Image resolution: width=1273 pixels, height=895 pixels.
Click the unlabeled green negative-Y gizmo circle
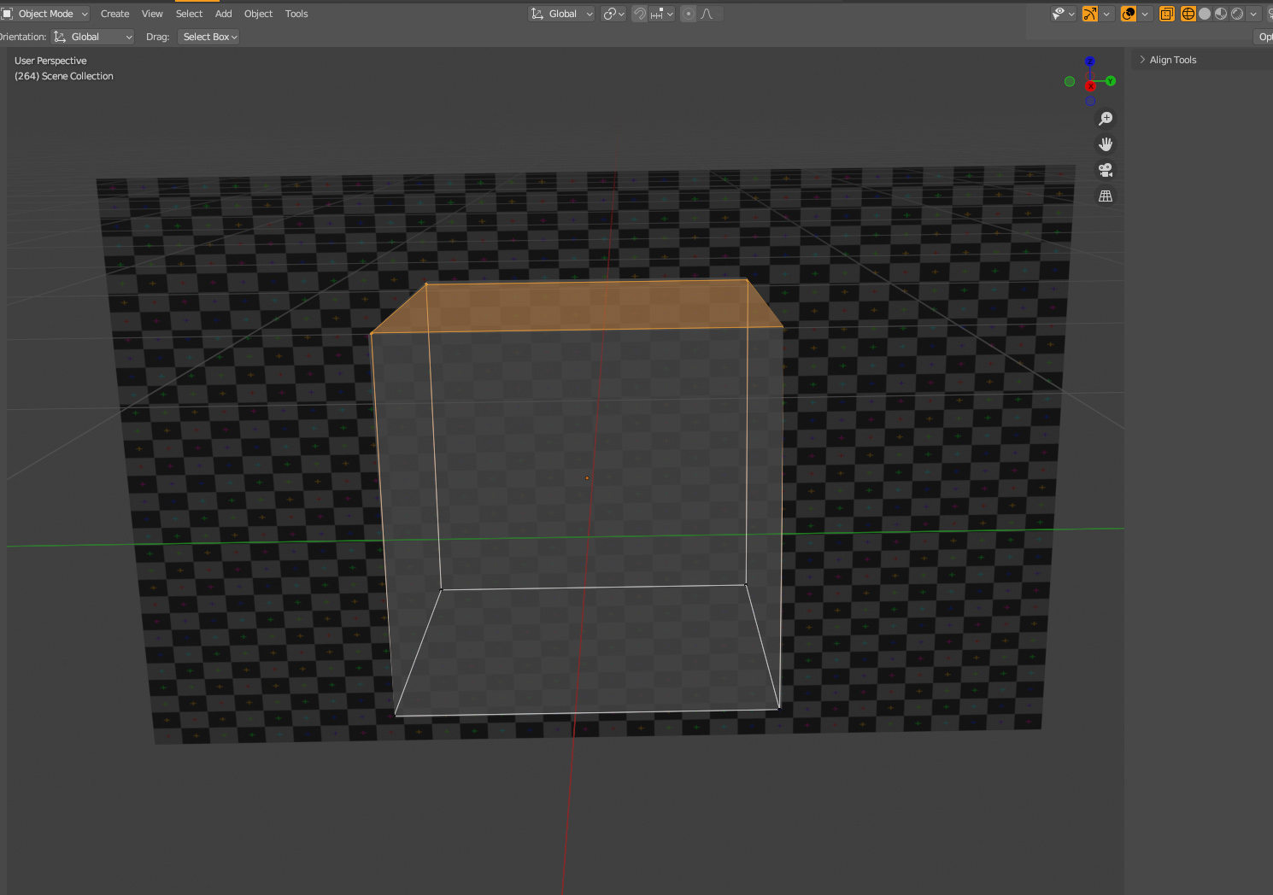click(1070, 81)
